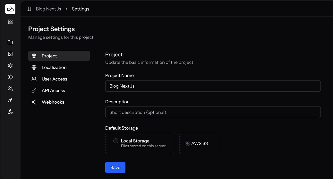Open the media image icon in the left rail
Viewport: 333px width, 179px height.
tap(10, 54)
